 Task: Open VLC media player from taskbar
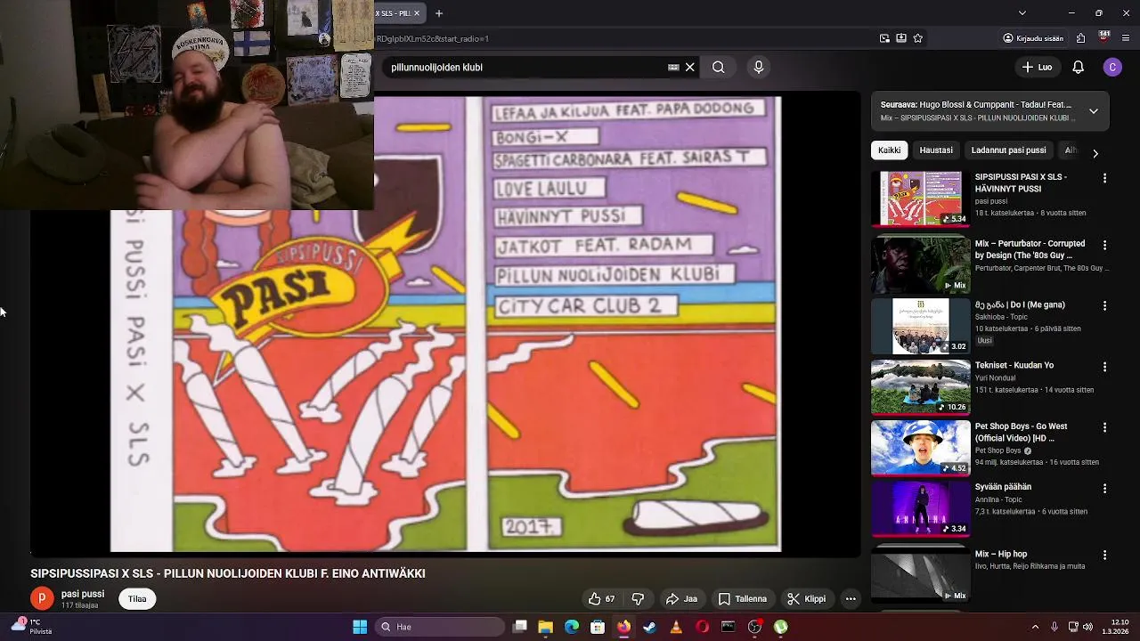tap(676, 627)
